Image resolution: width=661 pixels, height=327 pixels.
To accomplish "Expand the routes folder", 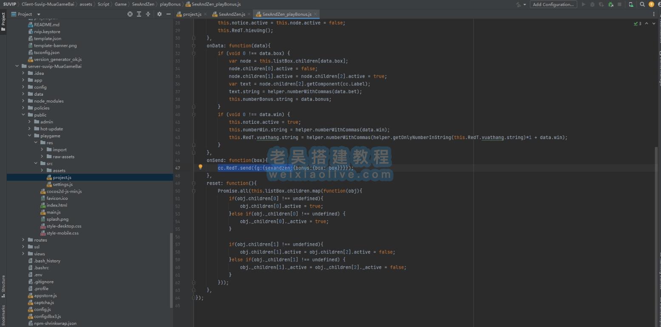I will [x=23, y=240].
